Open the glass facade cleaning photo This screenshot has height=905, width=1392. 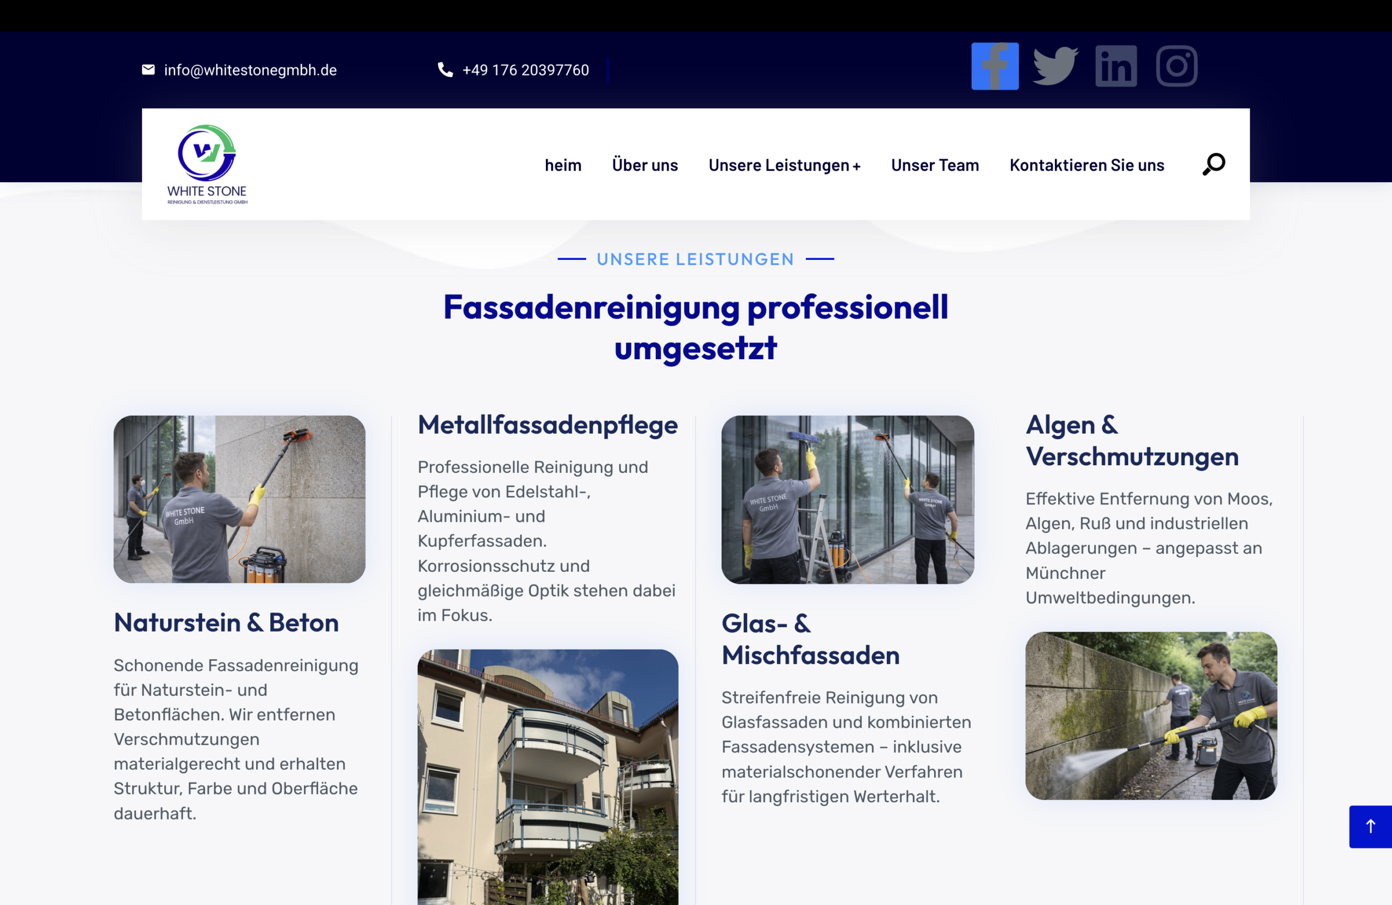[x=848, y=500]
